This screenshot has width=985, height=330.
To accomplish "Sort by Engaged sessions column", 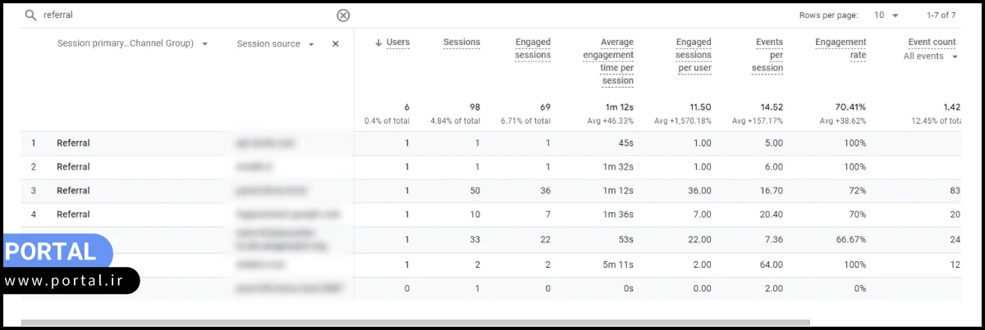I will [x=533, y=48].
